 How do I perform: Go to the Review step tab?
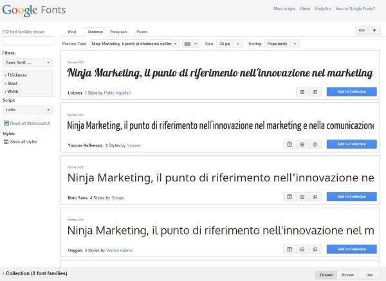(347, 275)
